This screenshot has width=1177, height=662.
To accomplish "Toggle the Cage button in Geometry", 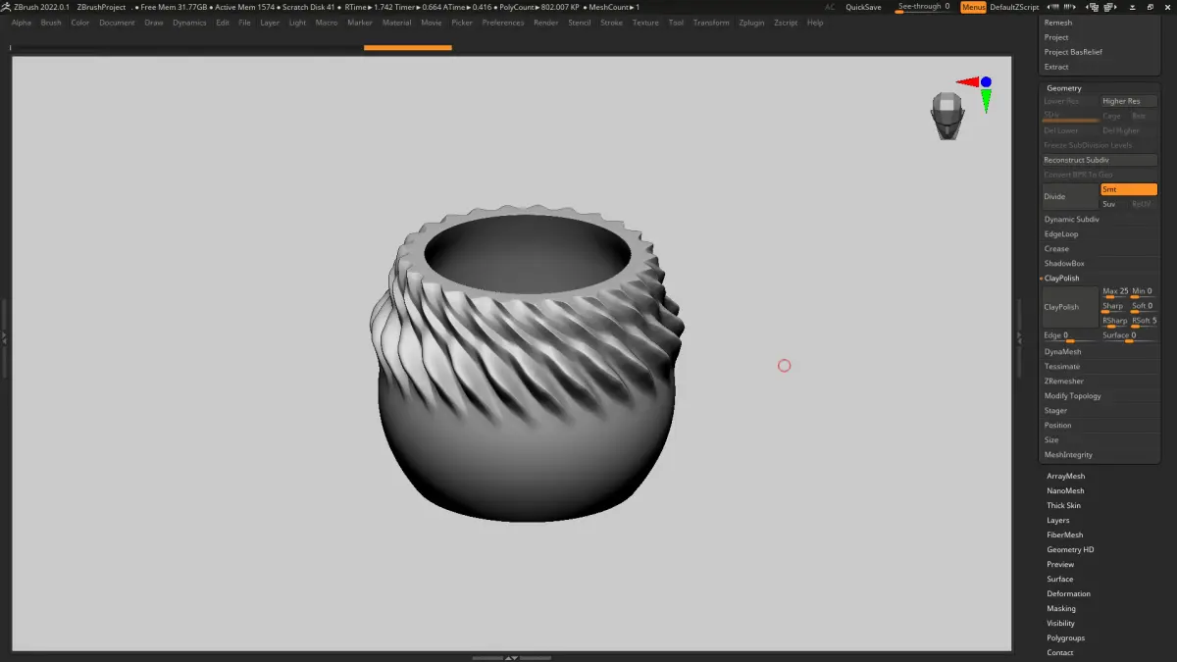I will coord(1114,116).
